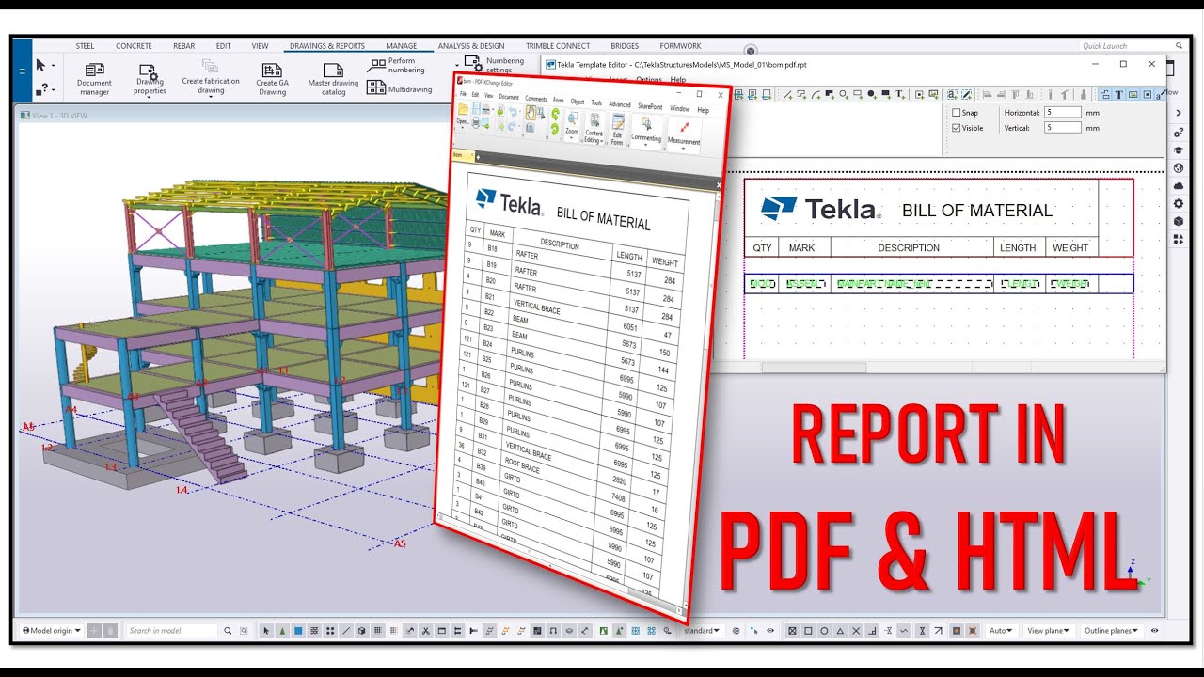
Task: Open the standard selection filter dropdown
Action: [x=702, y=631]
